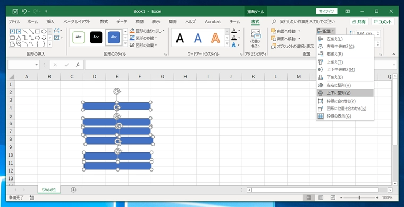
Task: Switch to ページ レイアウト tab
Action: [77, 22]
